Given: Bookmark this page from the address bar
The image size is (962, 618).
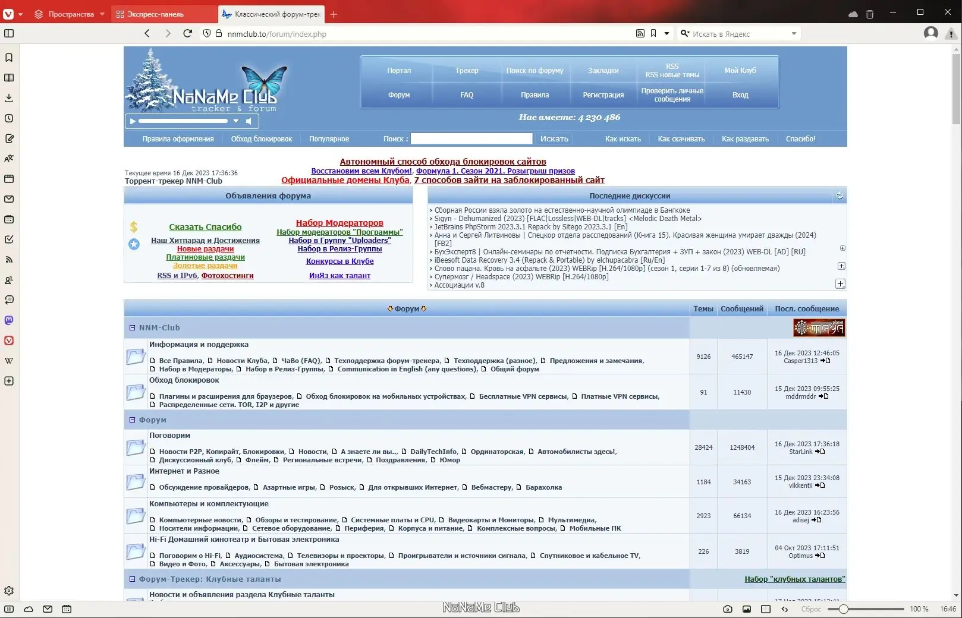Looking at the screenshot, I should (x=653, y=33).
